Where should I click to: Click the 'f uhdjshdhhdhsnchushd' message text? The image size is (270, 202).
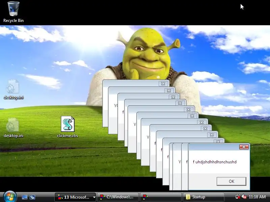click(x=215, y=162)
